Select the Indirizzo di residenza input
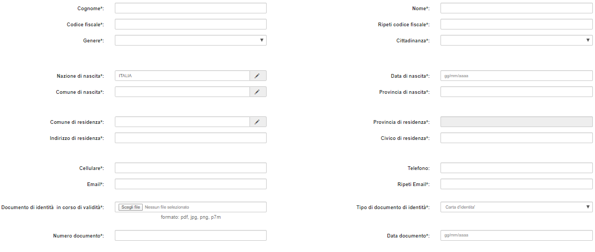Viewport: 595px width, 252px height. (x=190, y=138)
